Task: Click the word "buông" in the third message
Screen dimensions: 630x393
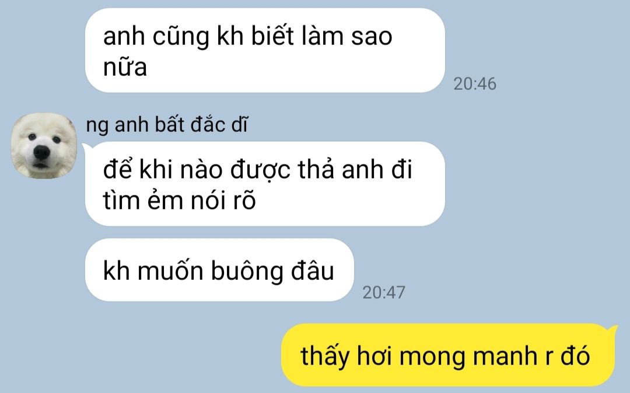Action: point(247,271)
